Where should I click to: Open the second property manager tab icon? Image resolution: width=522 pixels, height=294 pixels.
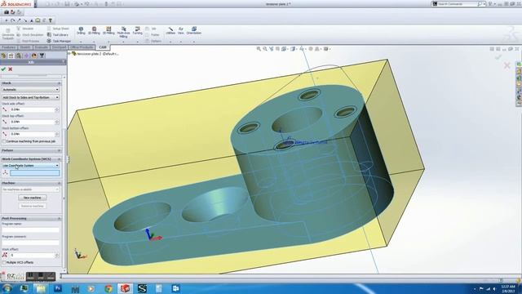[x=11, y=56]
